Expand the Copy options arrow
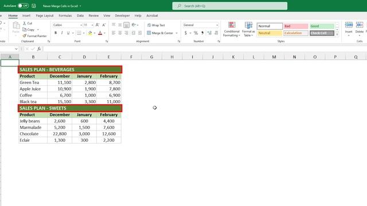Screen dimensions: 367x206 [x=38, y=30]
